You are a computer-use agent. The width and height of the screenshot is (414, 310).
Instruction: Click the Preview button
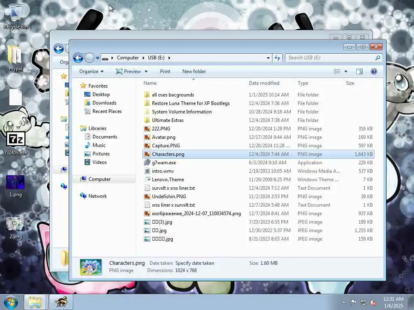(128, 71)
